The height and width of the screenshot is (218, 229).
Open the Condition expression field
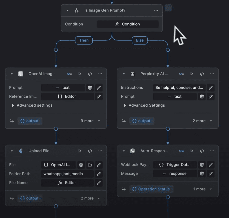(x=128, y=24)
